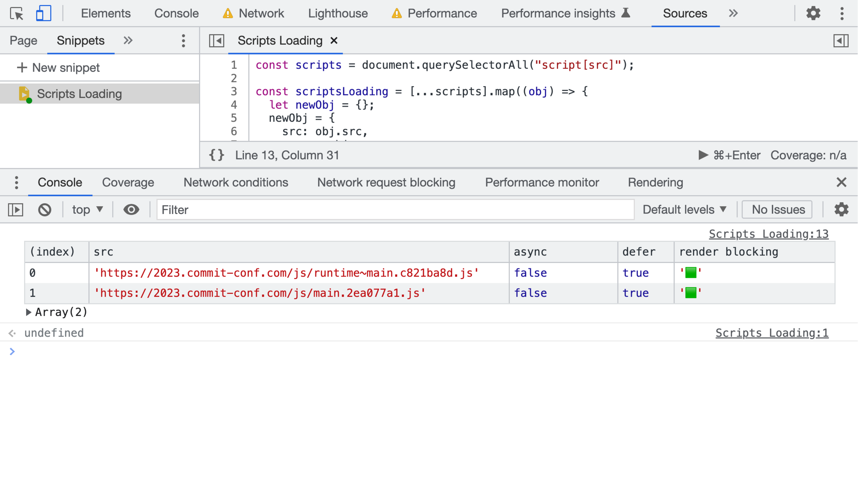Screen dimensions: 858x483
Task: Hide the navigator sidebar
Action: (x=216, y=40)
